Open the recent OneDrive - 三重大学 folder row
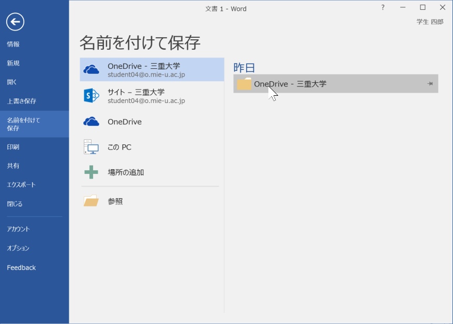Screen dimensions: 453x324 [x=336, y=84]
